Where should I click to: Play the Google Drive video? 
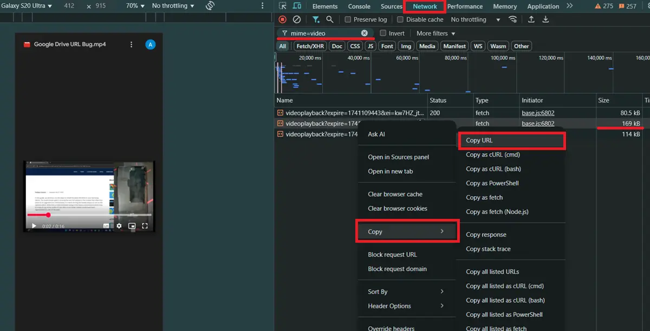pyautogui.click(x=34, y=226)
